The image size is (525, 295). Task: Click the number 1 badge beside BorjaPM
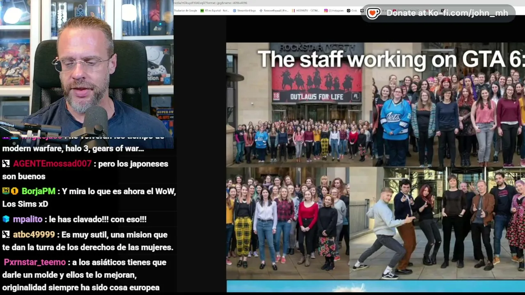14,191
